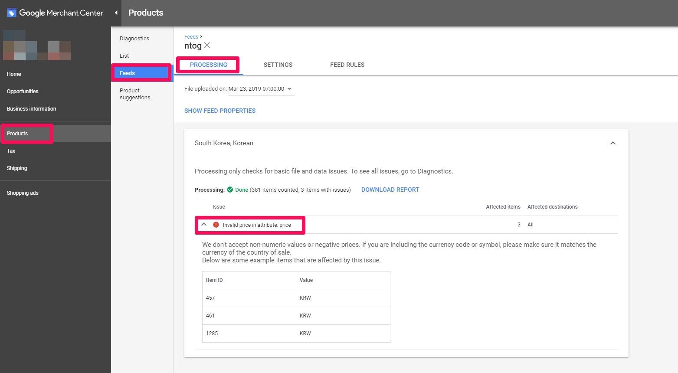Image resolution: width=678 pixels, height=373 pixels.
Task: Click the green Done checkmark icon
Action: point(230,190)
